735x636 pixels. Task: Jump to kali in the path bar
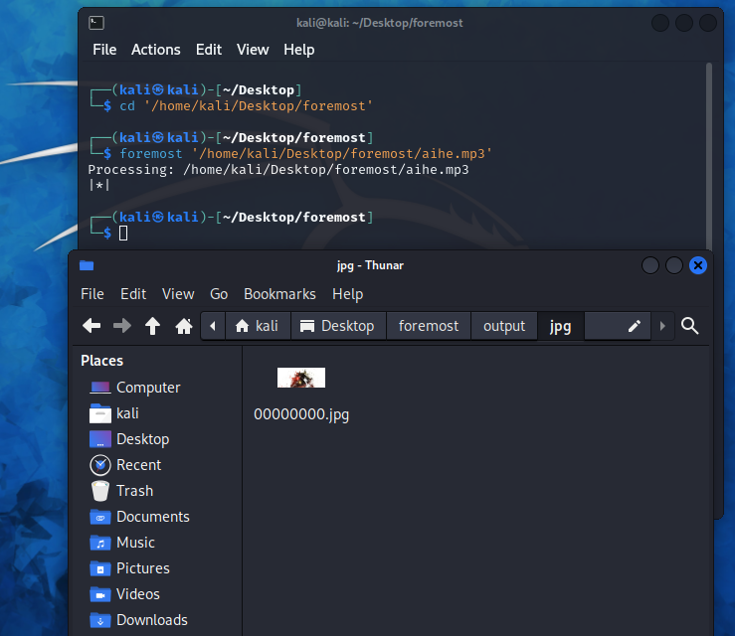click(x=258, y=326)
